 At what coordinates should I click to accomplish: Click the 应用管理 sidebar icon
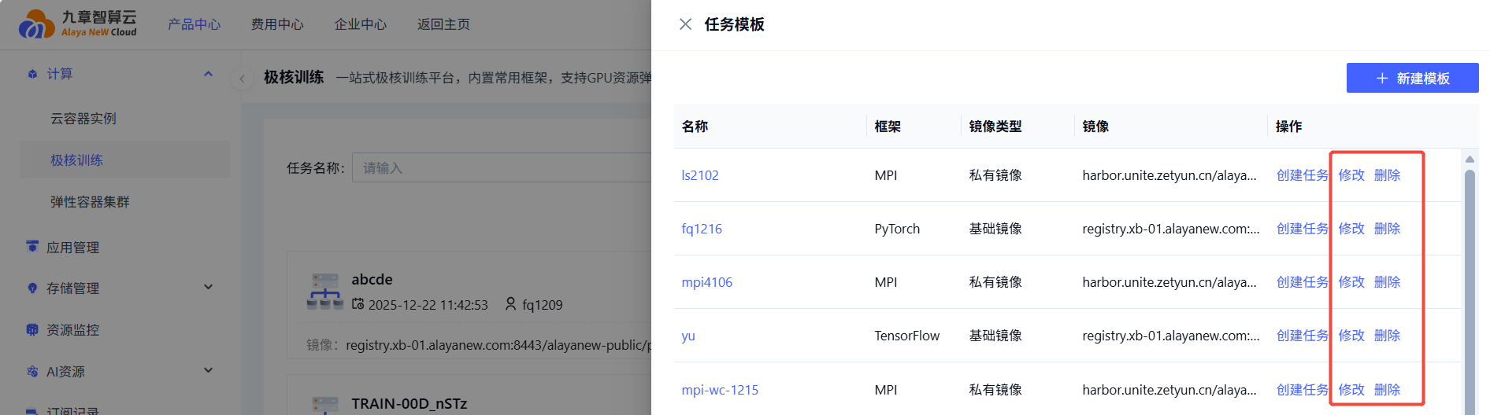(32, 247)
